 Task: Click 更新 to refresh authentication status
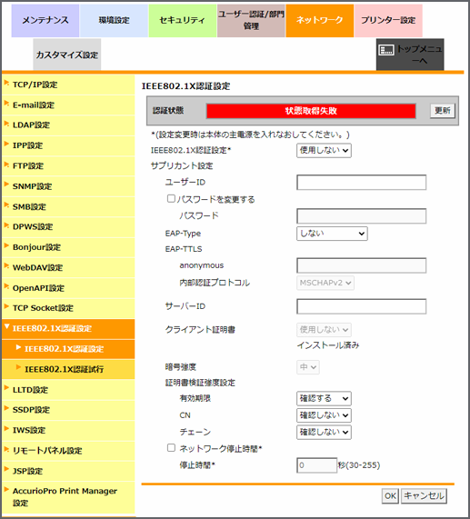pos(443,111)
